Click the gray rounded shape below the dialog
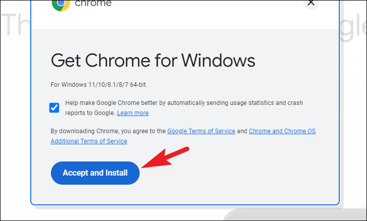This screenshot has height=221, width=367. pyautogui.click(x=295, y=215)
